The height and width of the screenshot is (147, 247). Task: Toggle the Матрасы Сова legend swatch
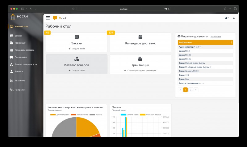[73, 115]
